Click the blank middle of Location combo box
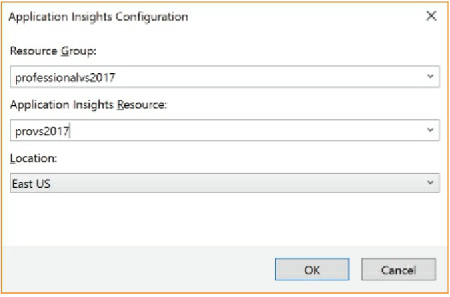Viewport: 450px width, 297px height. point(226,183)
